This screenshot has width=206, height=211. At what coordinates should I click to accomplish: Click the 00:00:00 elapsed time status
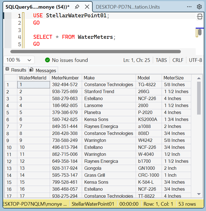coord(129,204)
